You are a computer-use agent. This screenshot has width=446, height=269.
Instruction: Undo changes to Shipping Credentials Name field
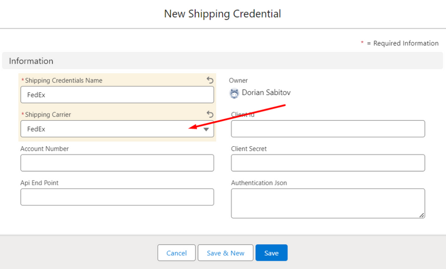[x=210, y=80]
